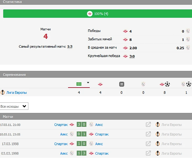Open Спартак link in 03.03.1998 match
192x158 pixels.
102,153
